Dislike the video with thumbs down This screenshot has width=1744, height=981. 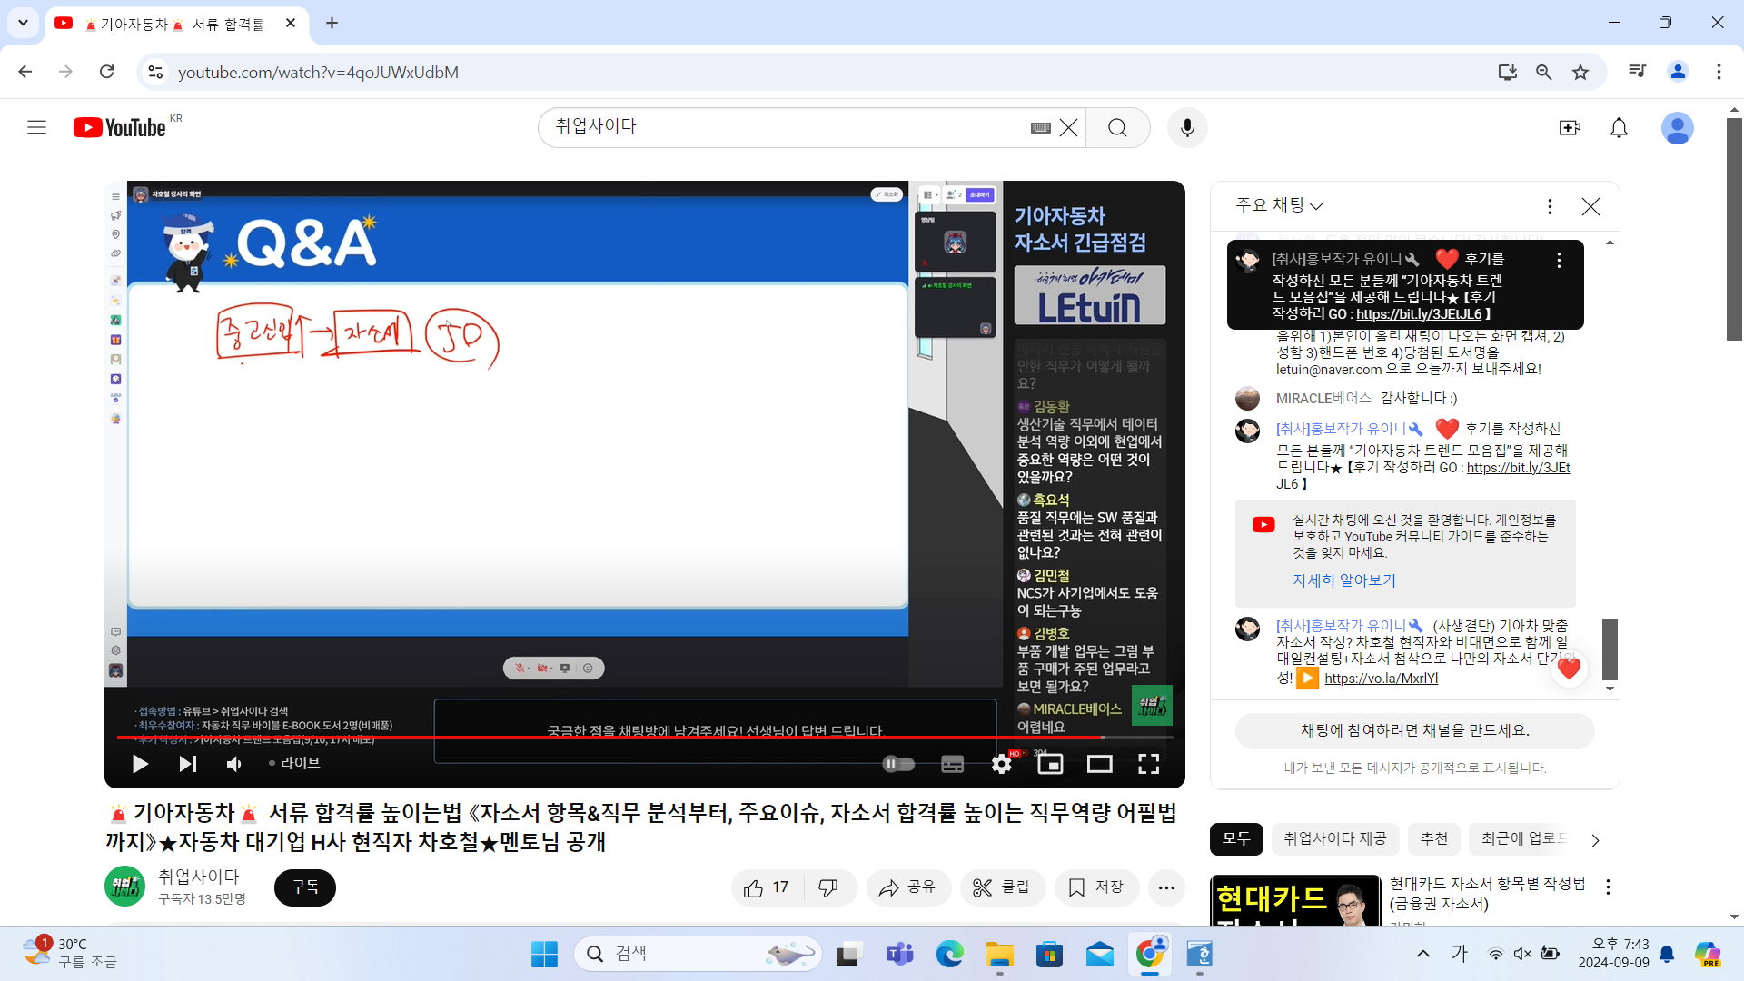point(828,887)
